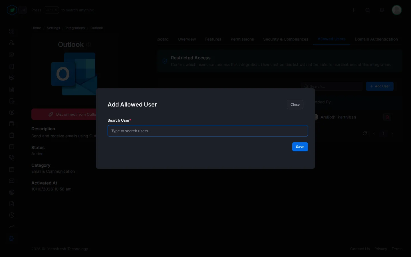Open the dashboard grid icon in sidebar
This screenshot has height=257, width=411.
pos(12,31)
